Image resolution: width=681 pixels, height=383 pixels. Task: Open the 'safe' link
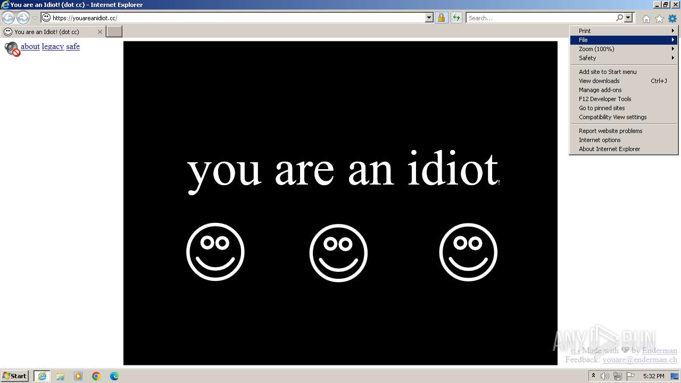point(73,46)
